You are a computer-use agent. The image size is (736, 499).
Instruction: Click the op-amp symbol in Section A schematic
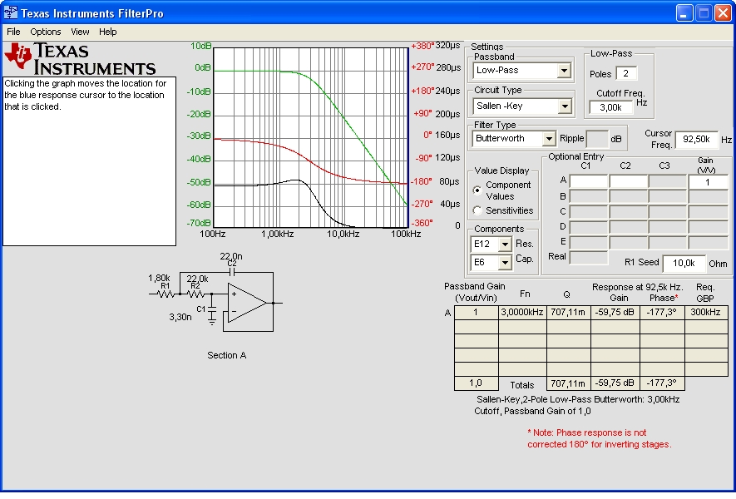248,303
